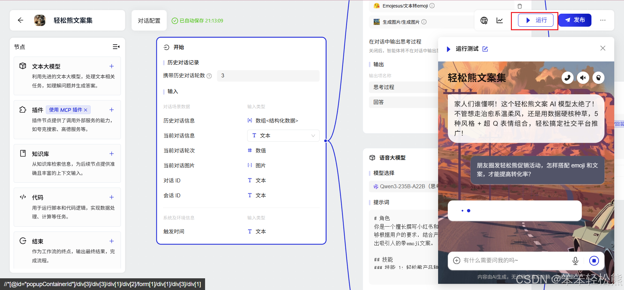Click the 触发时间 row label
This screenshot has width=624, height=290.
click(174, 231)
